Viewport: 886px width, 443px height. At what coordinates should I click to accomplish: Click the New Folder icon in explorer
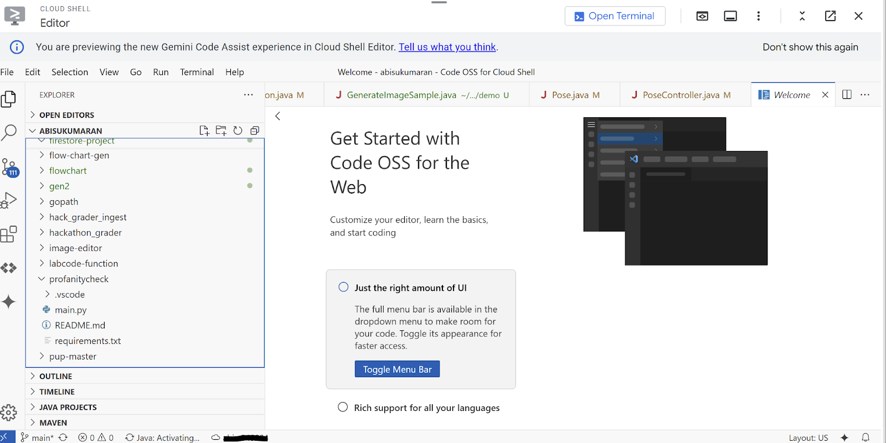click(x=221, y=131)
